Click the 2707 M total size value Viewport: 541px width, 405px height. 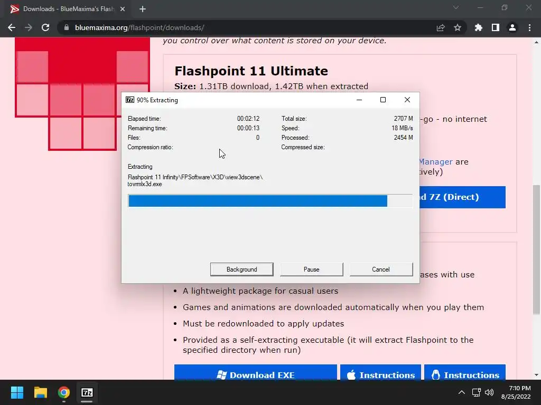pos(403,119)
